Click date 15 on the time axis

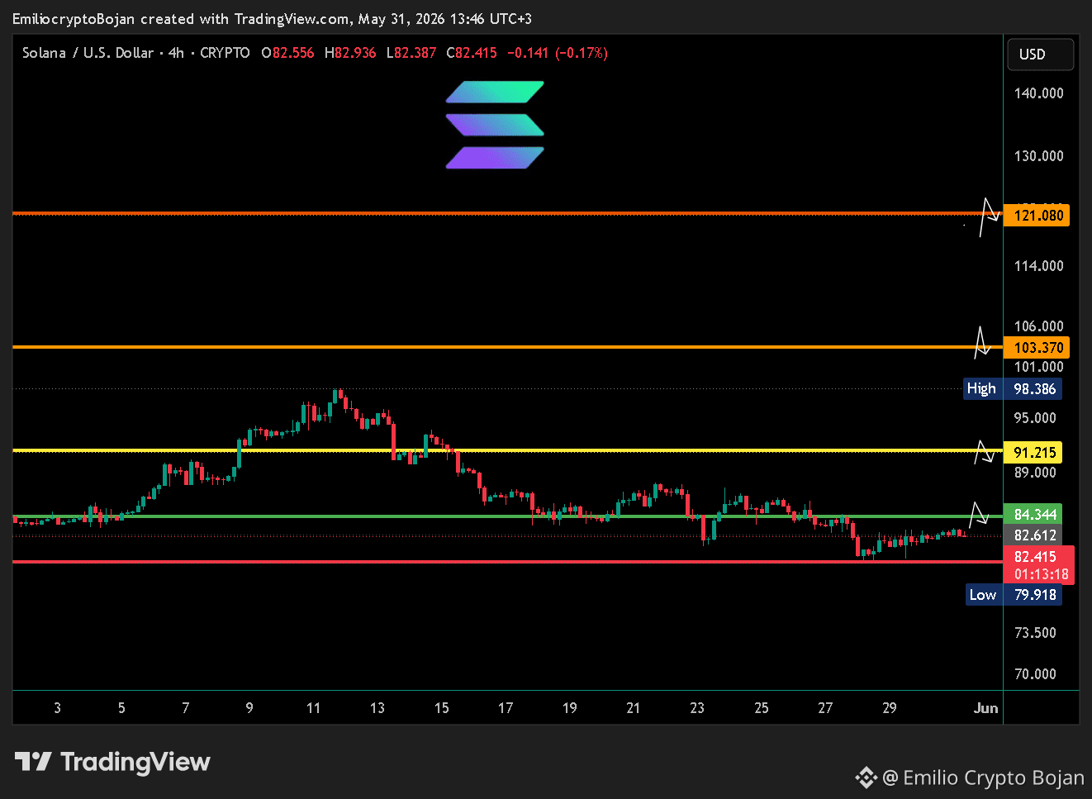point(442,708)
